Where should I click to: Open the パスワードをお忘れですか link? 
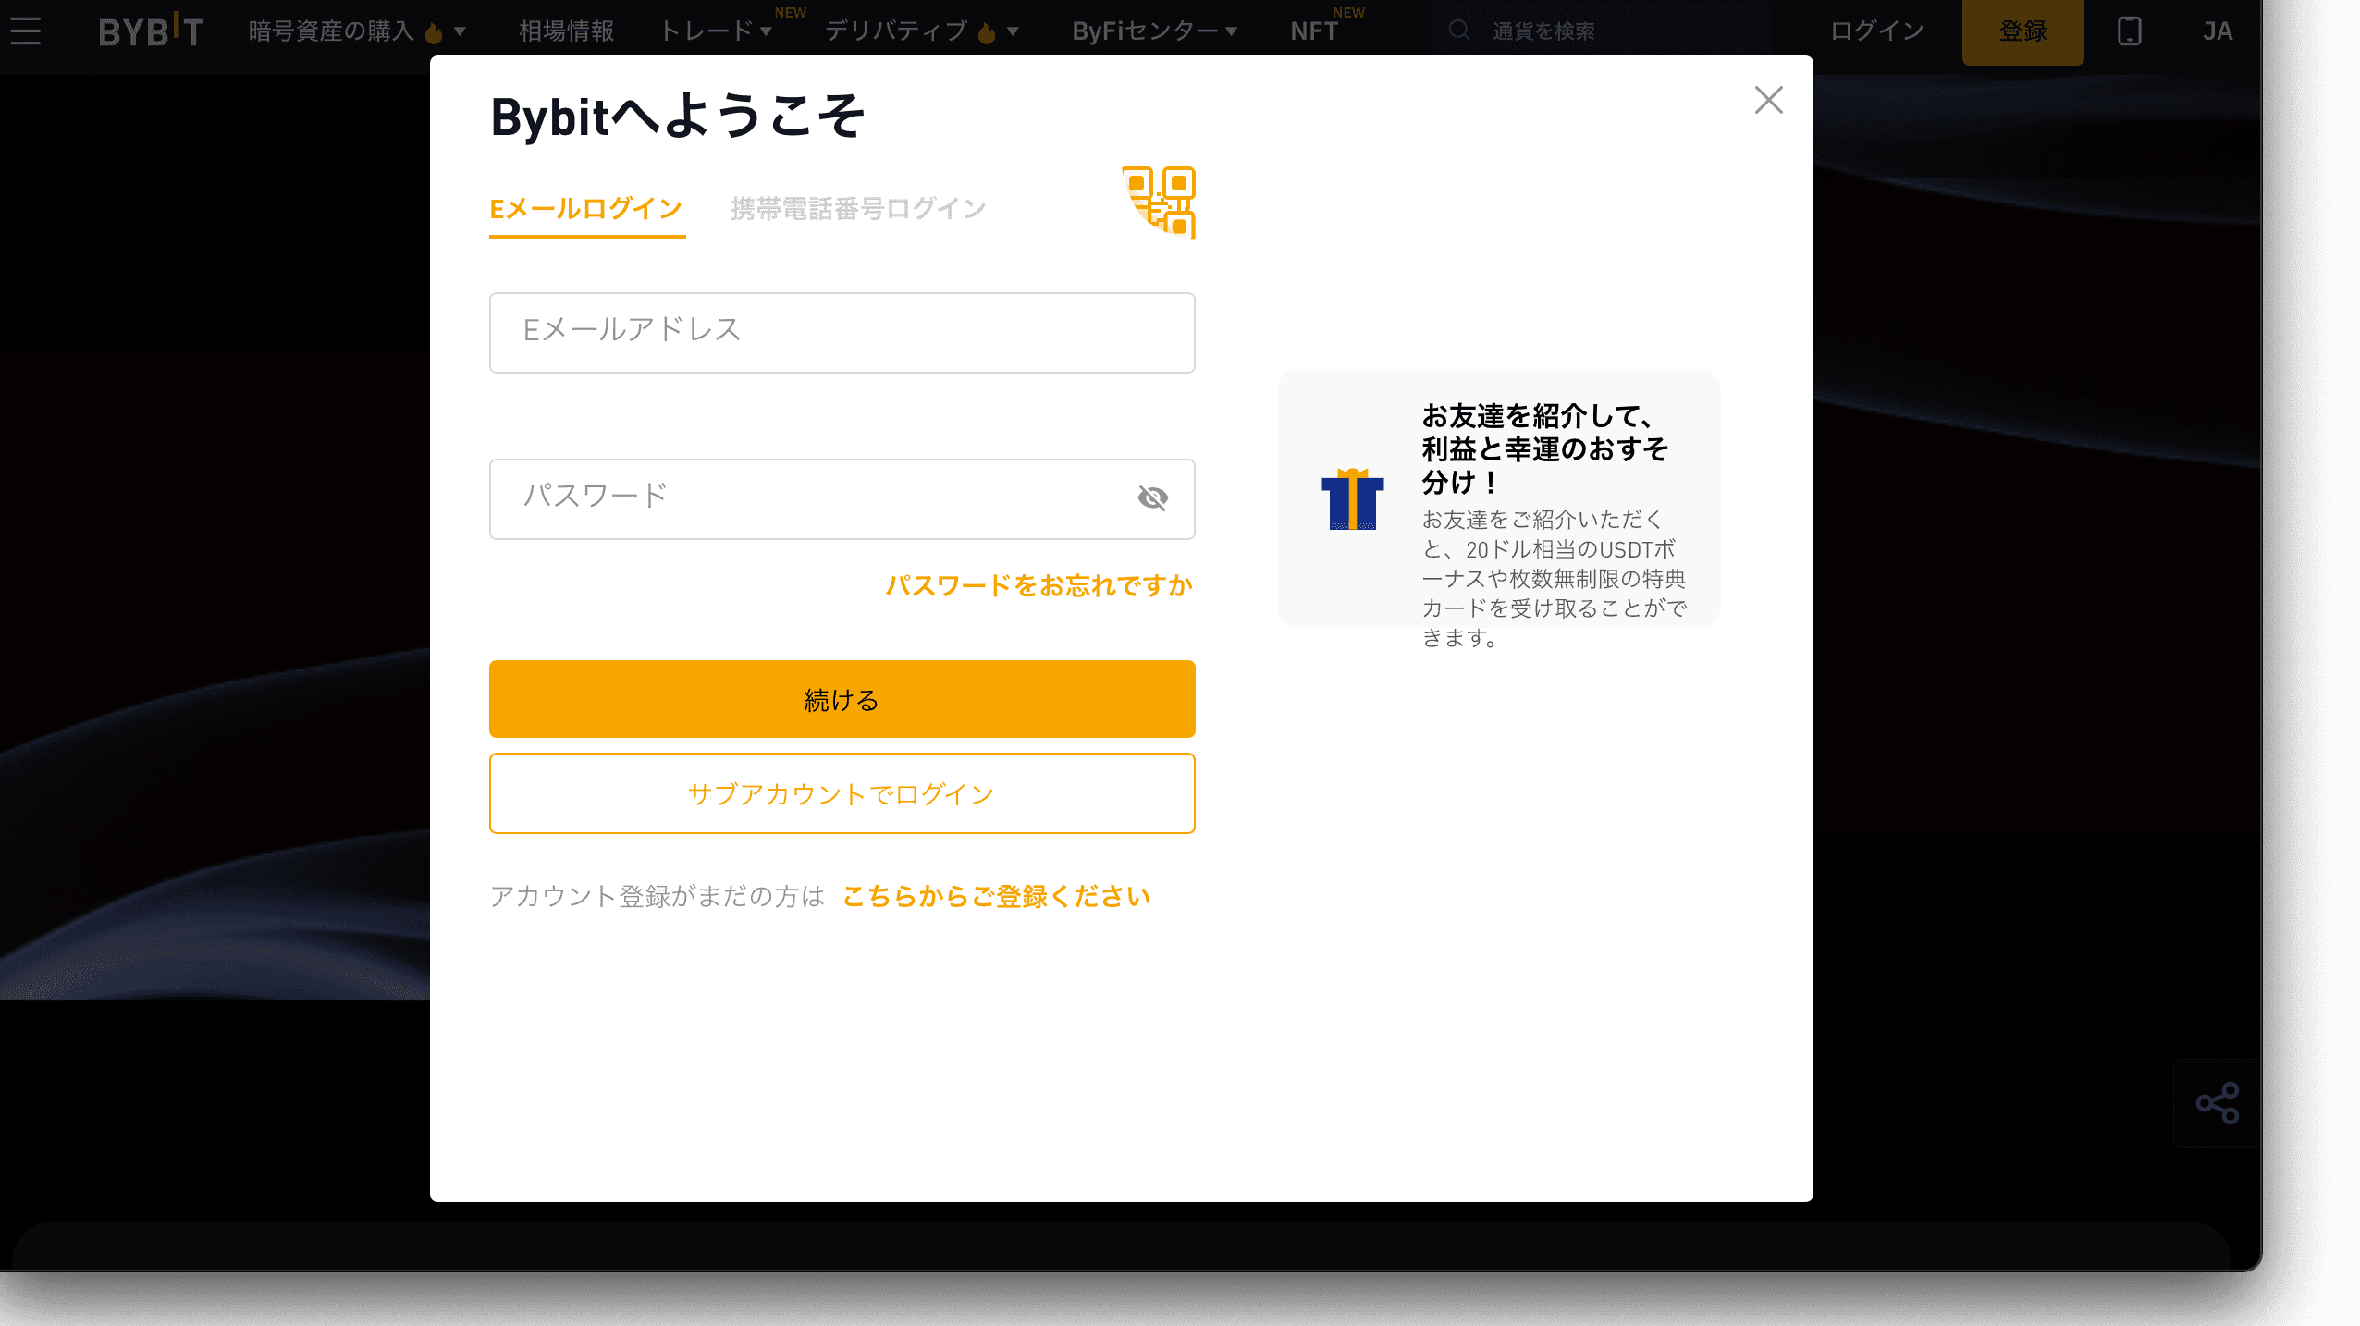click(1038, 584)
